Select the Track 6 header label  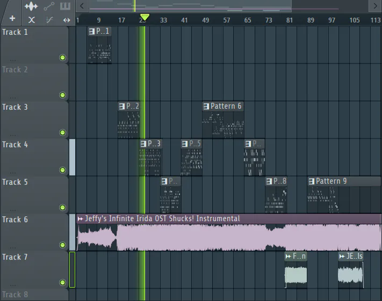click(x=15, y=220)
